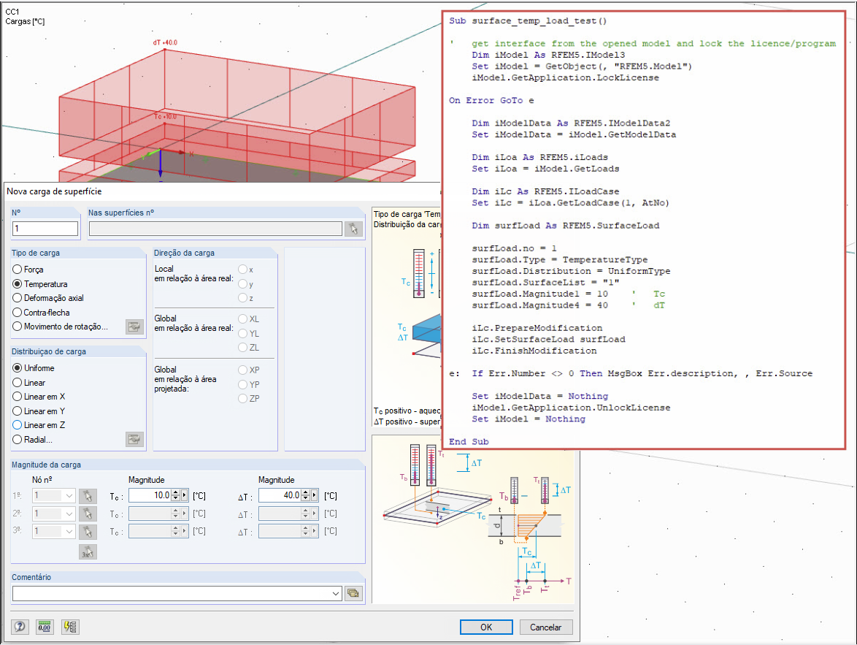Click 'On Error GoTo e' code line
The height and width of the screenshot is (645, 857).
tap(491, 100)
